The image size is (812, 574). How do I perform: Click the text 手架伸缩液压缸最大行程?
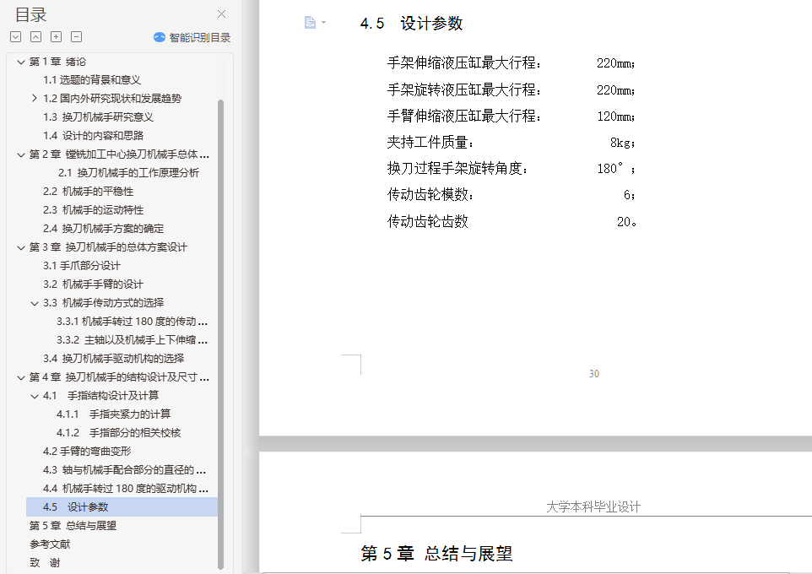click(464, 63)
